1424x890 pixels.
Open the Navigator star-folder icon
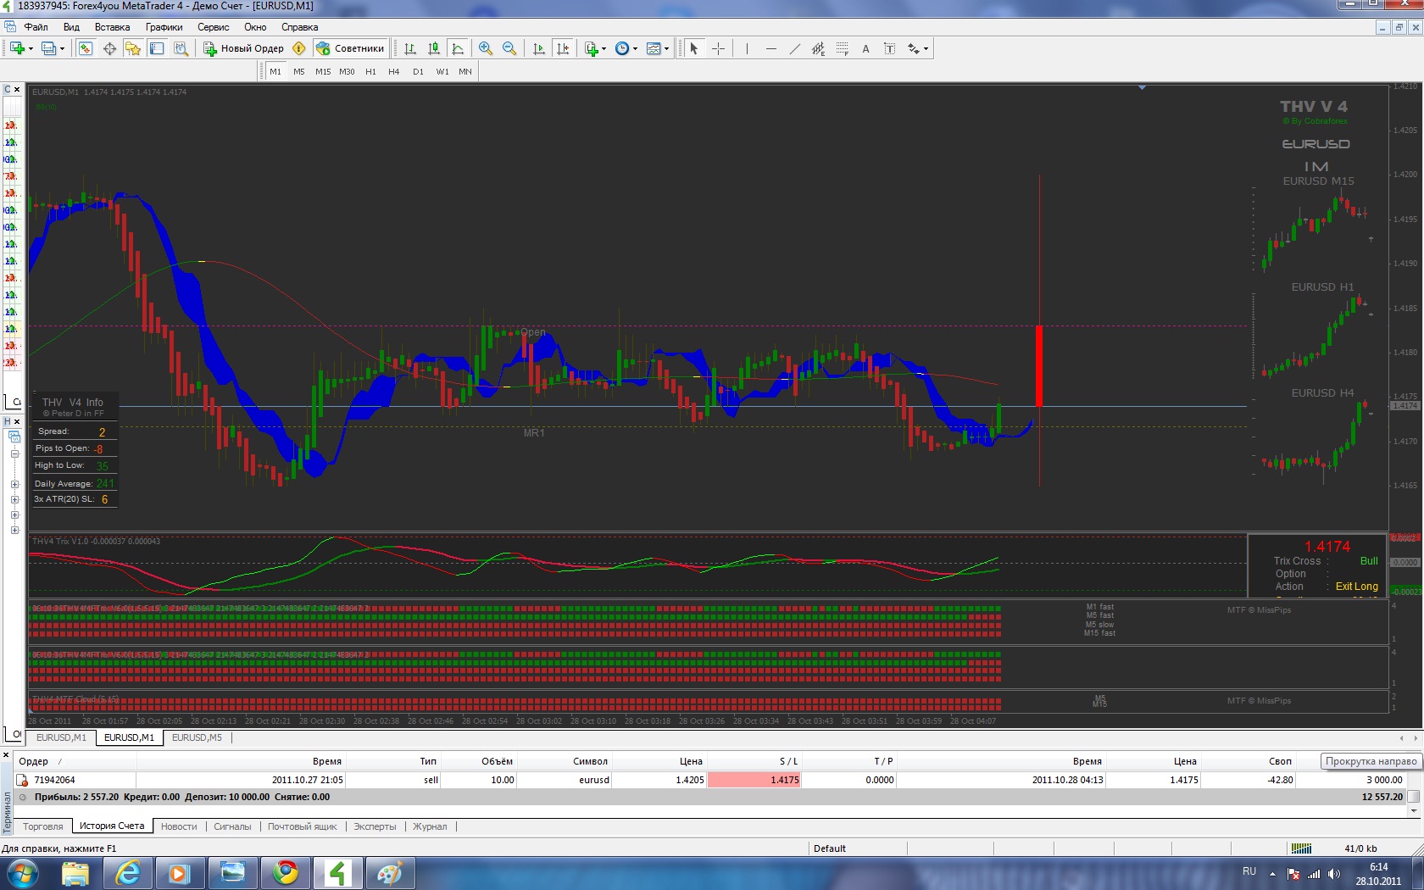coord(133,48)
